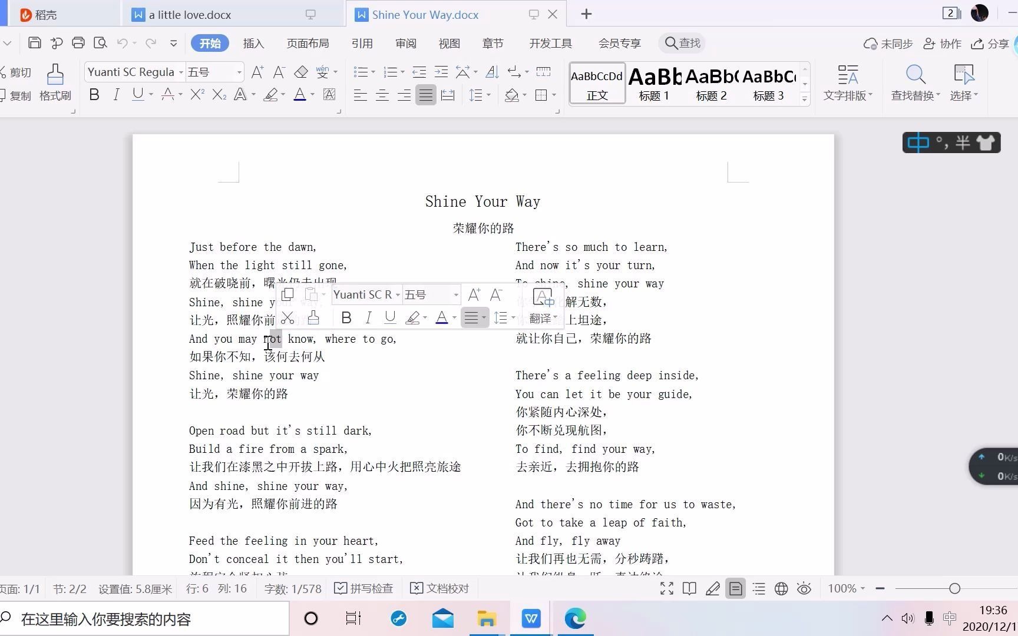Click the cut scissors in mini toolbar

(x=287, y=318)
